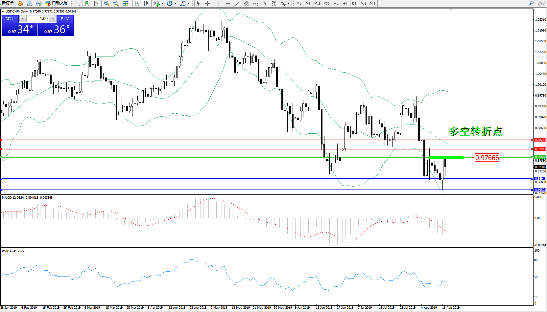
Task: Toggle the chart auto scroll button
Action: 137,3
